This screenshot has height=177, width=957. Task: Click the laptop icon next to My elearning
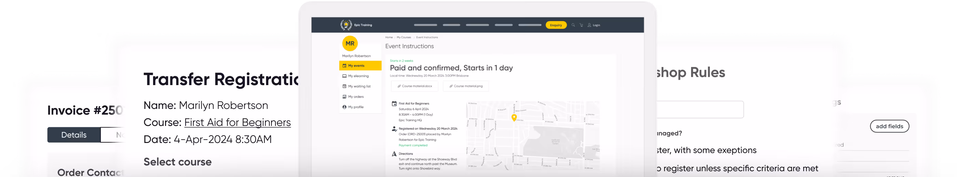345,76
